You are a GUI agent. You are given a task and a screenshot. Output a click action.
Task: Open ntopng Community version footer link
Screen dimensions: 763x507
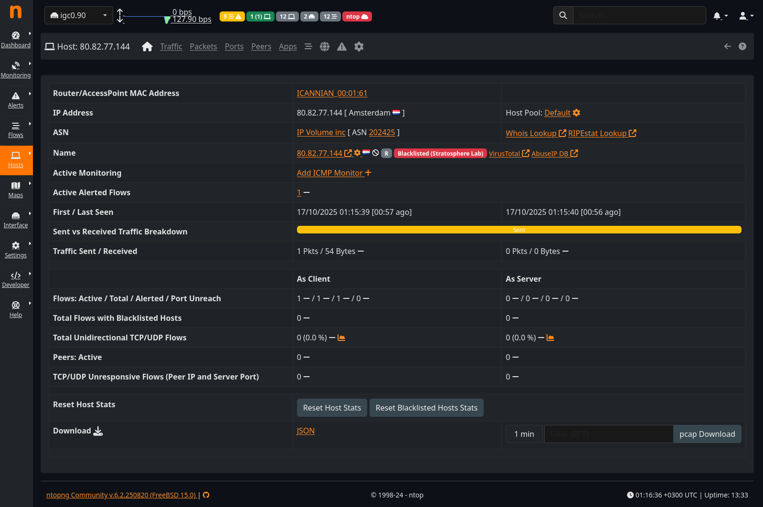coord(121,495)
